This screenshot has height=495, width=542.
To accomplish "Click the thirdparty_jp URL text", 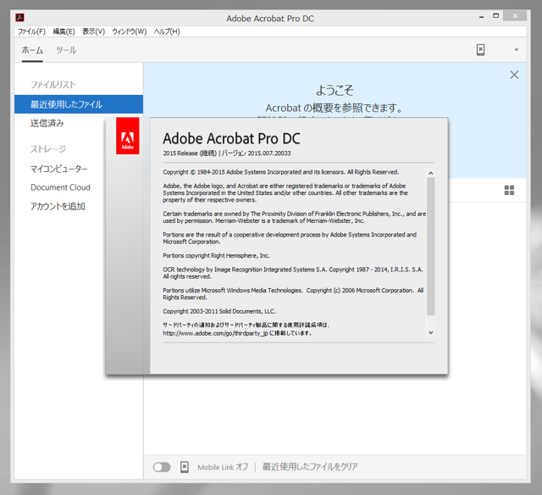I will click(215, 333).
